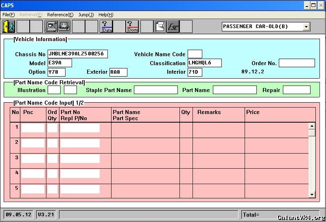
Task: Click the Repair input field
Action: 297,90
